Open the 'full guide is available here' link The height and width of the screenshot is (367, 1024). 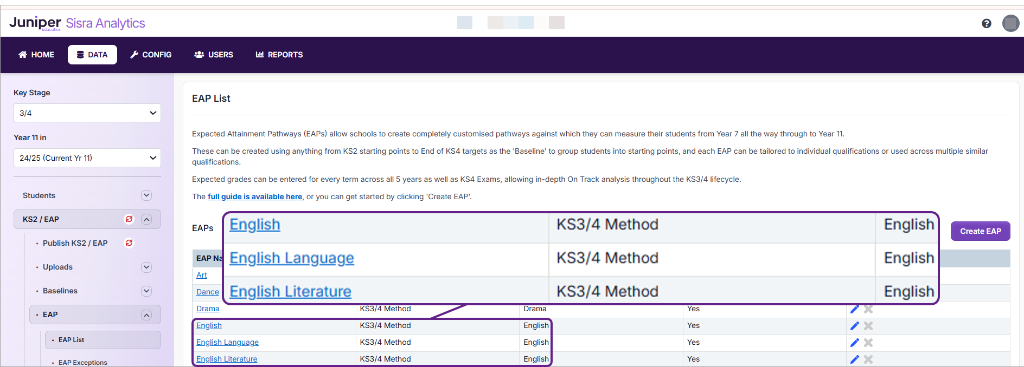[x=255, y=197]
